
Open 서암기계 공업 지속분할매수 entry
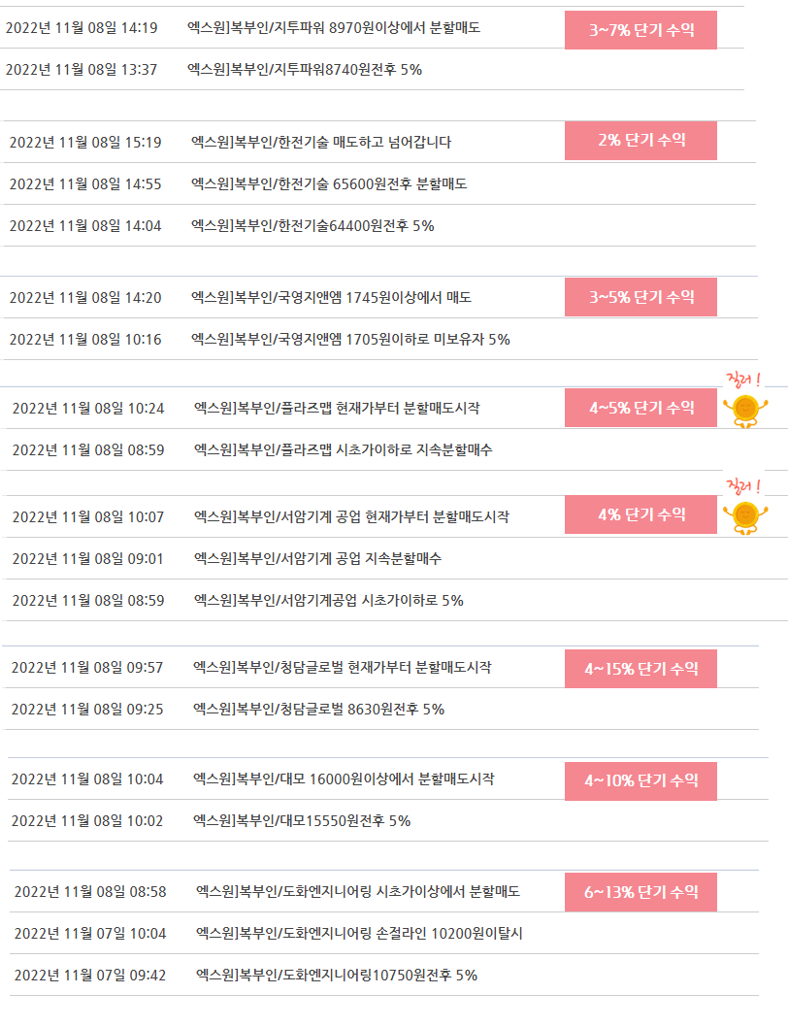[317, 559]
